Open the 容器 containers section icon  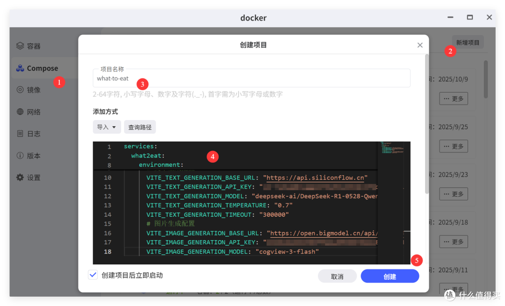(x=20, y=46)
